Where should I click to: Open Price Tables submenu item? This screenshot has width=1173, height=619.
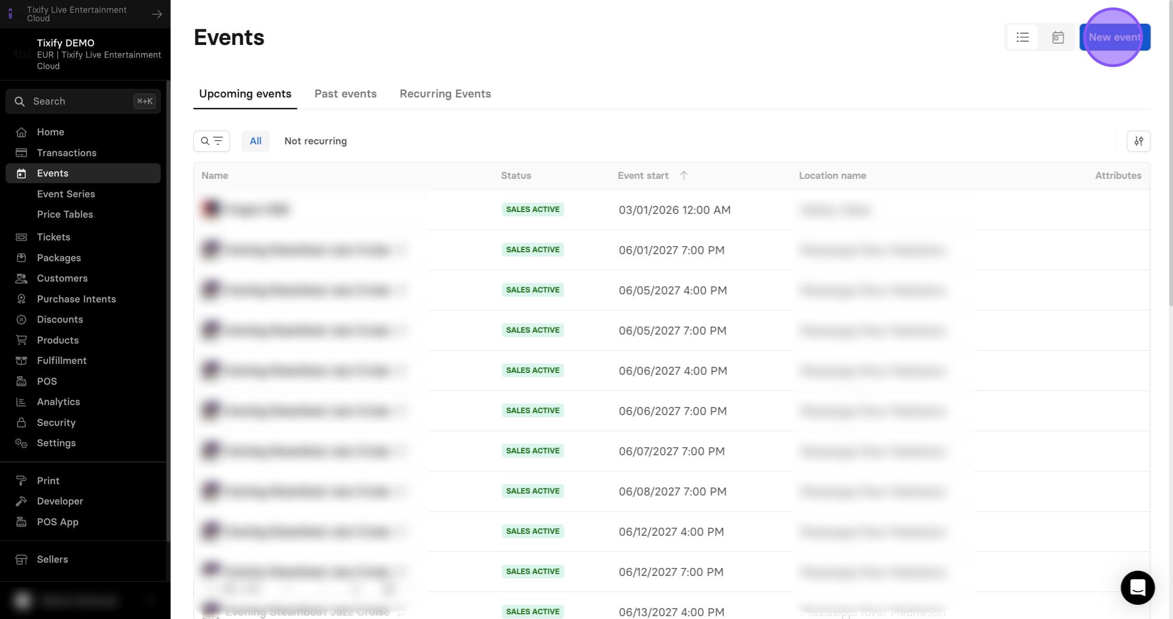pos(65,214)
